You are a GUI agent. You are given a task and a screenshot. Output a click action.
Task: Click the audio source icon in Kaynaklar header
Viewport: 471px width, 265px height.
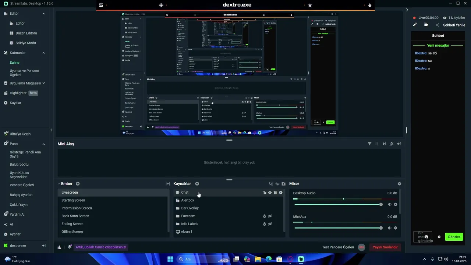277,184
